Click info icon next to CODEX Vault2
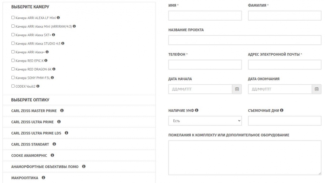Screen dimensions: 325x183 [x=38, y=86]
